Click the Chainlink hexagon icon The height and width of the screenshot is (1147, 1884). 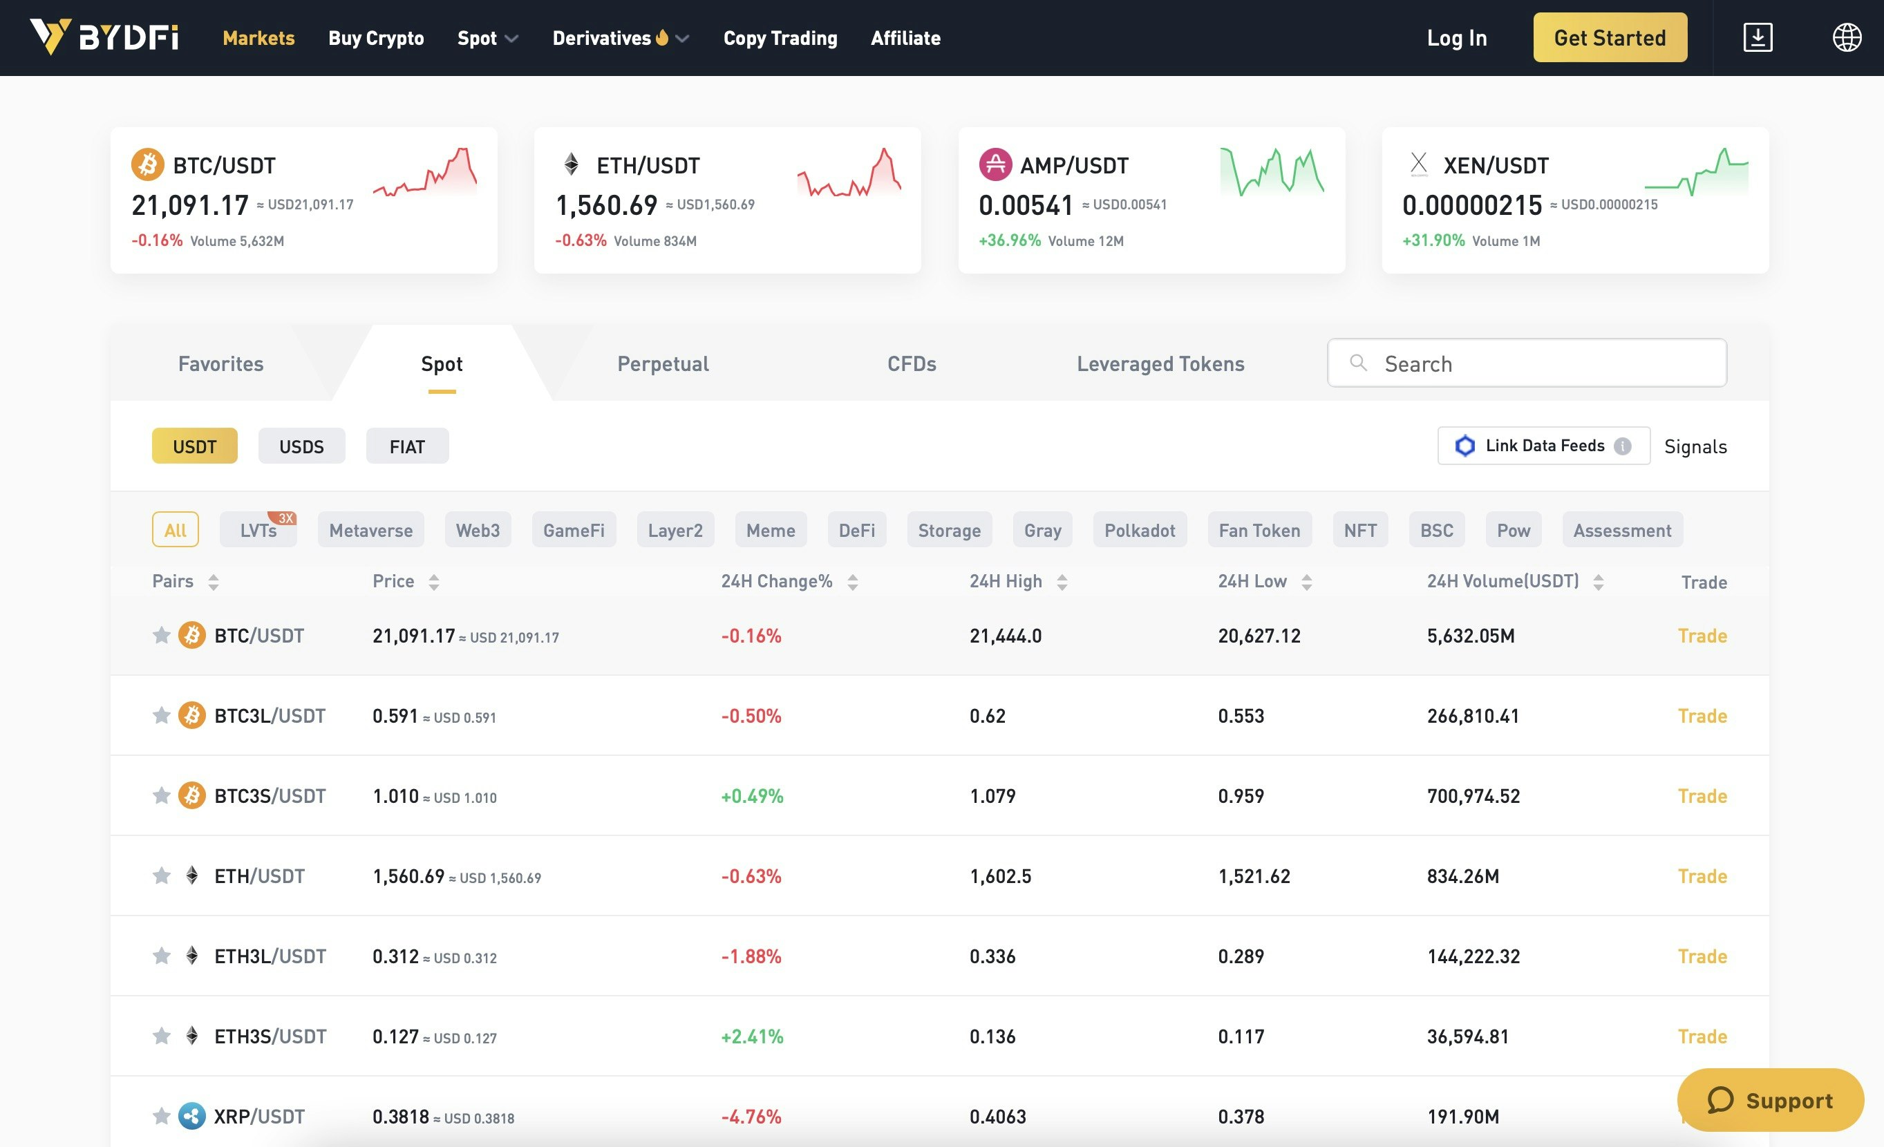coord(1464,446)
